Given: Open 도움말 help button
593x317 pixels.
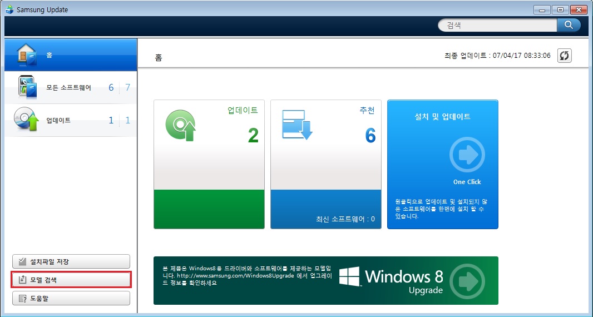Looking at the screenshot, I should coord(71,298).
